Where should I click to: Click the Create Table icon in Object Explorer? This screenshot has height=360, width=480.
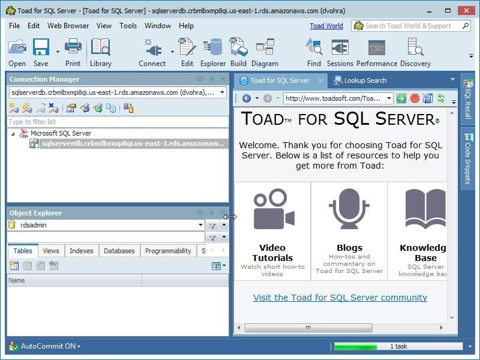pyautogui.click(x=14, y=265)
